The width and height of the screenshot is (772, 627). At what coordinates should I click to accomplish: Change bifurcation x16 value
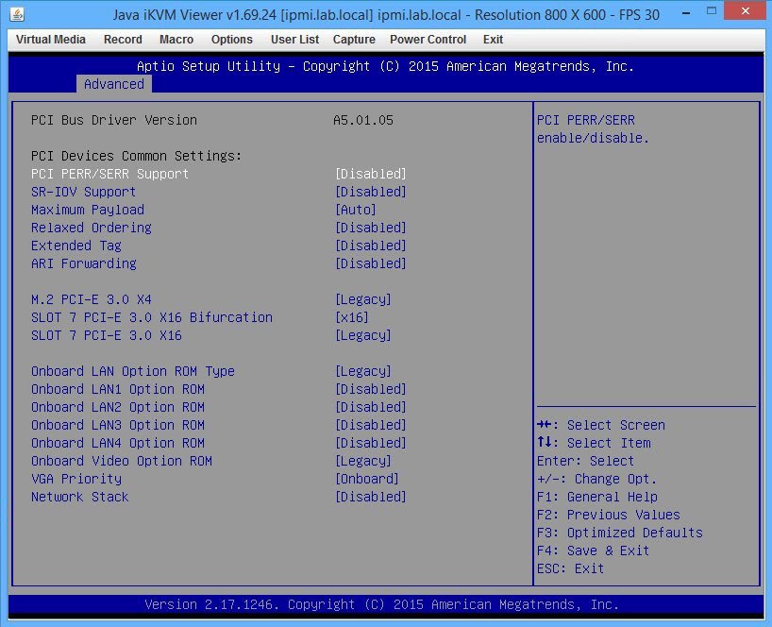[x=351, y=317]
